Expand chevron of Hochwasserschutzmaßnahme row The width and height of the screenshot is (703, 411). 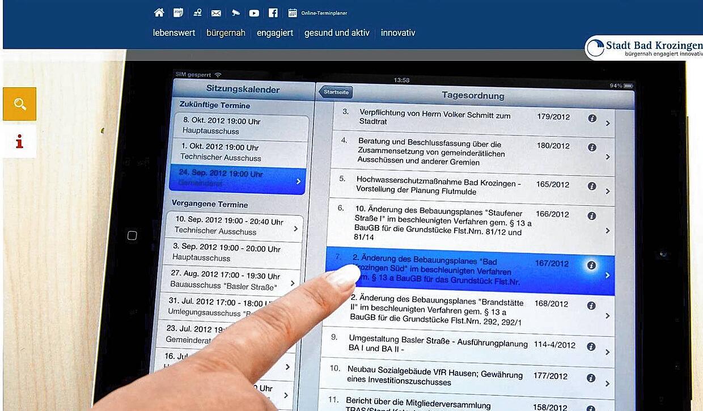[x=608, y=192]
